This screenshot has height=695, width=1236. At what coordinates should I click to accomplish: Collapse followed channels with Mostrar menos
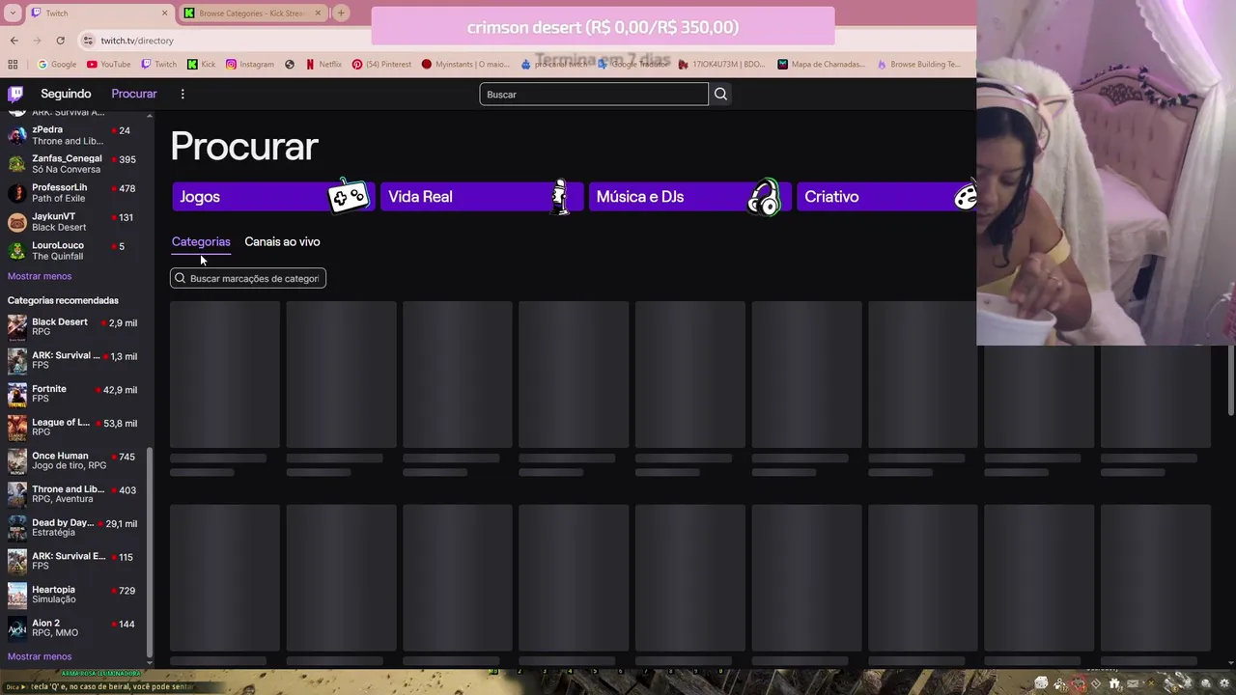tap(40, 276)
